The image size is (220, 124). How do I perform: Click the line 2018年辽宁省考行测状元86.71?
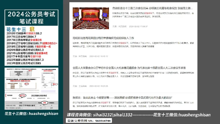pyautogui.click(x=32, y=43)
